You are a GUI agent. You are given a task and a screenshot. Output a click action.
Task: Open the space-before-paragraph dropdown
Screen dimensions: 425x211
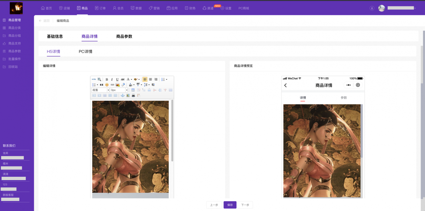pyautogui.click(x=134, y=85)
